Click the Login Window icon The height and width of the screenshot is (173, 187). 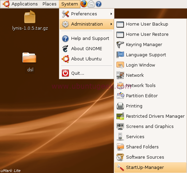(120, 65)
